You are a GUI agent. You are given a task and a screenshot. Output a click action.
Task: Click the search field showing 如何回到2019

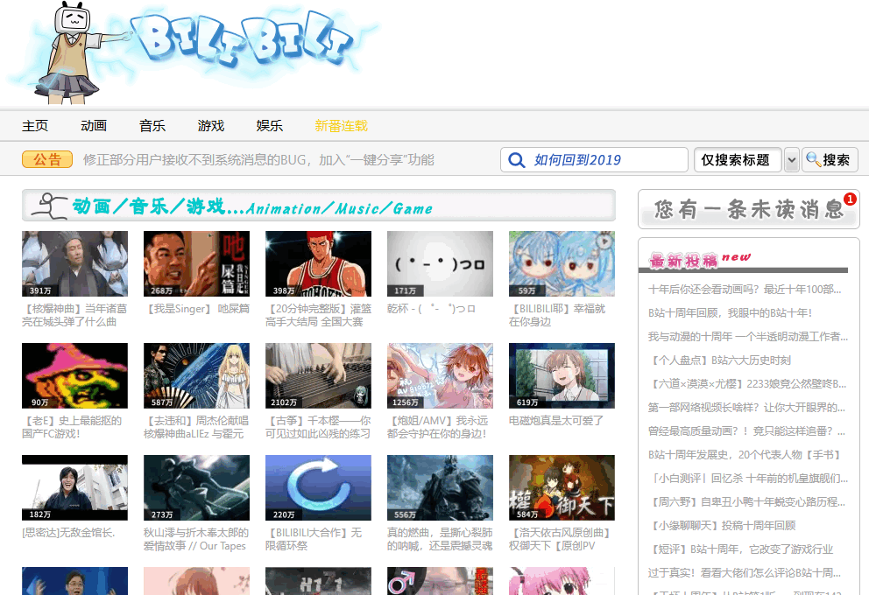click(x=604, y=160)
